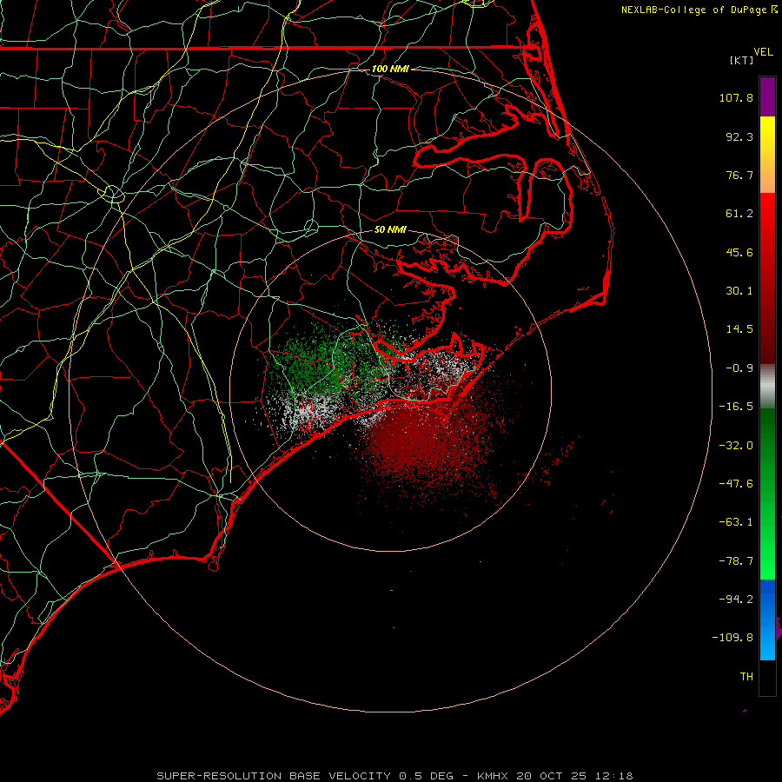The height and width of the screenshot is (782, 782).
Task: Select the 45.6 legend value
Action: point(739,252)
